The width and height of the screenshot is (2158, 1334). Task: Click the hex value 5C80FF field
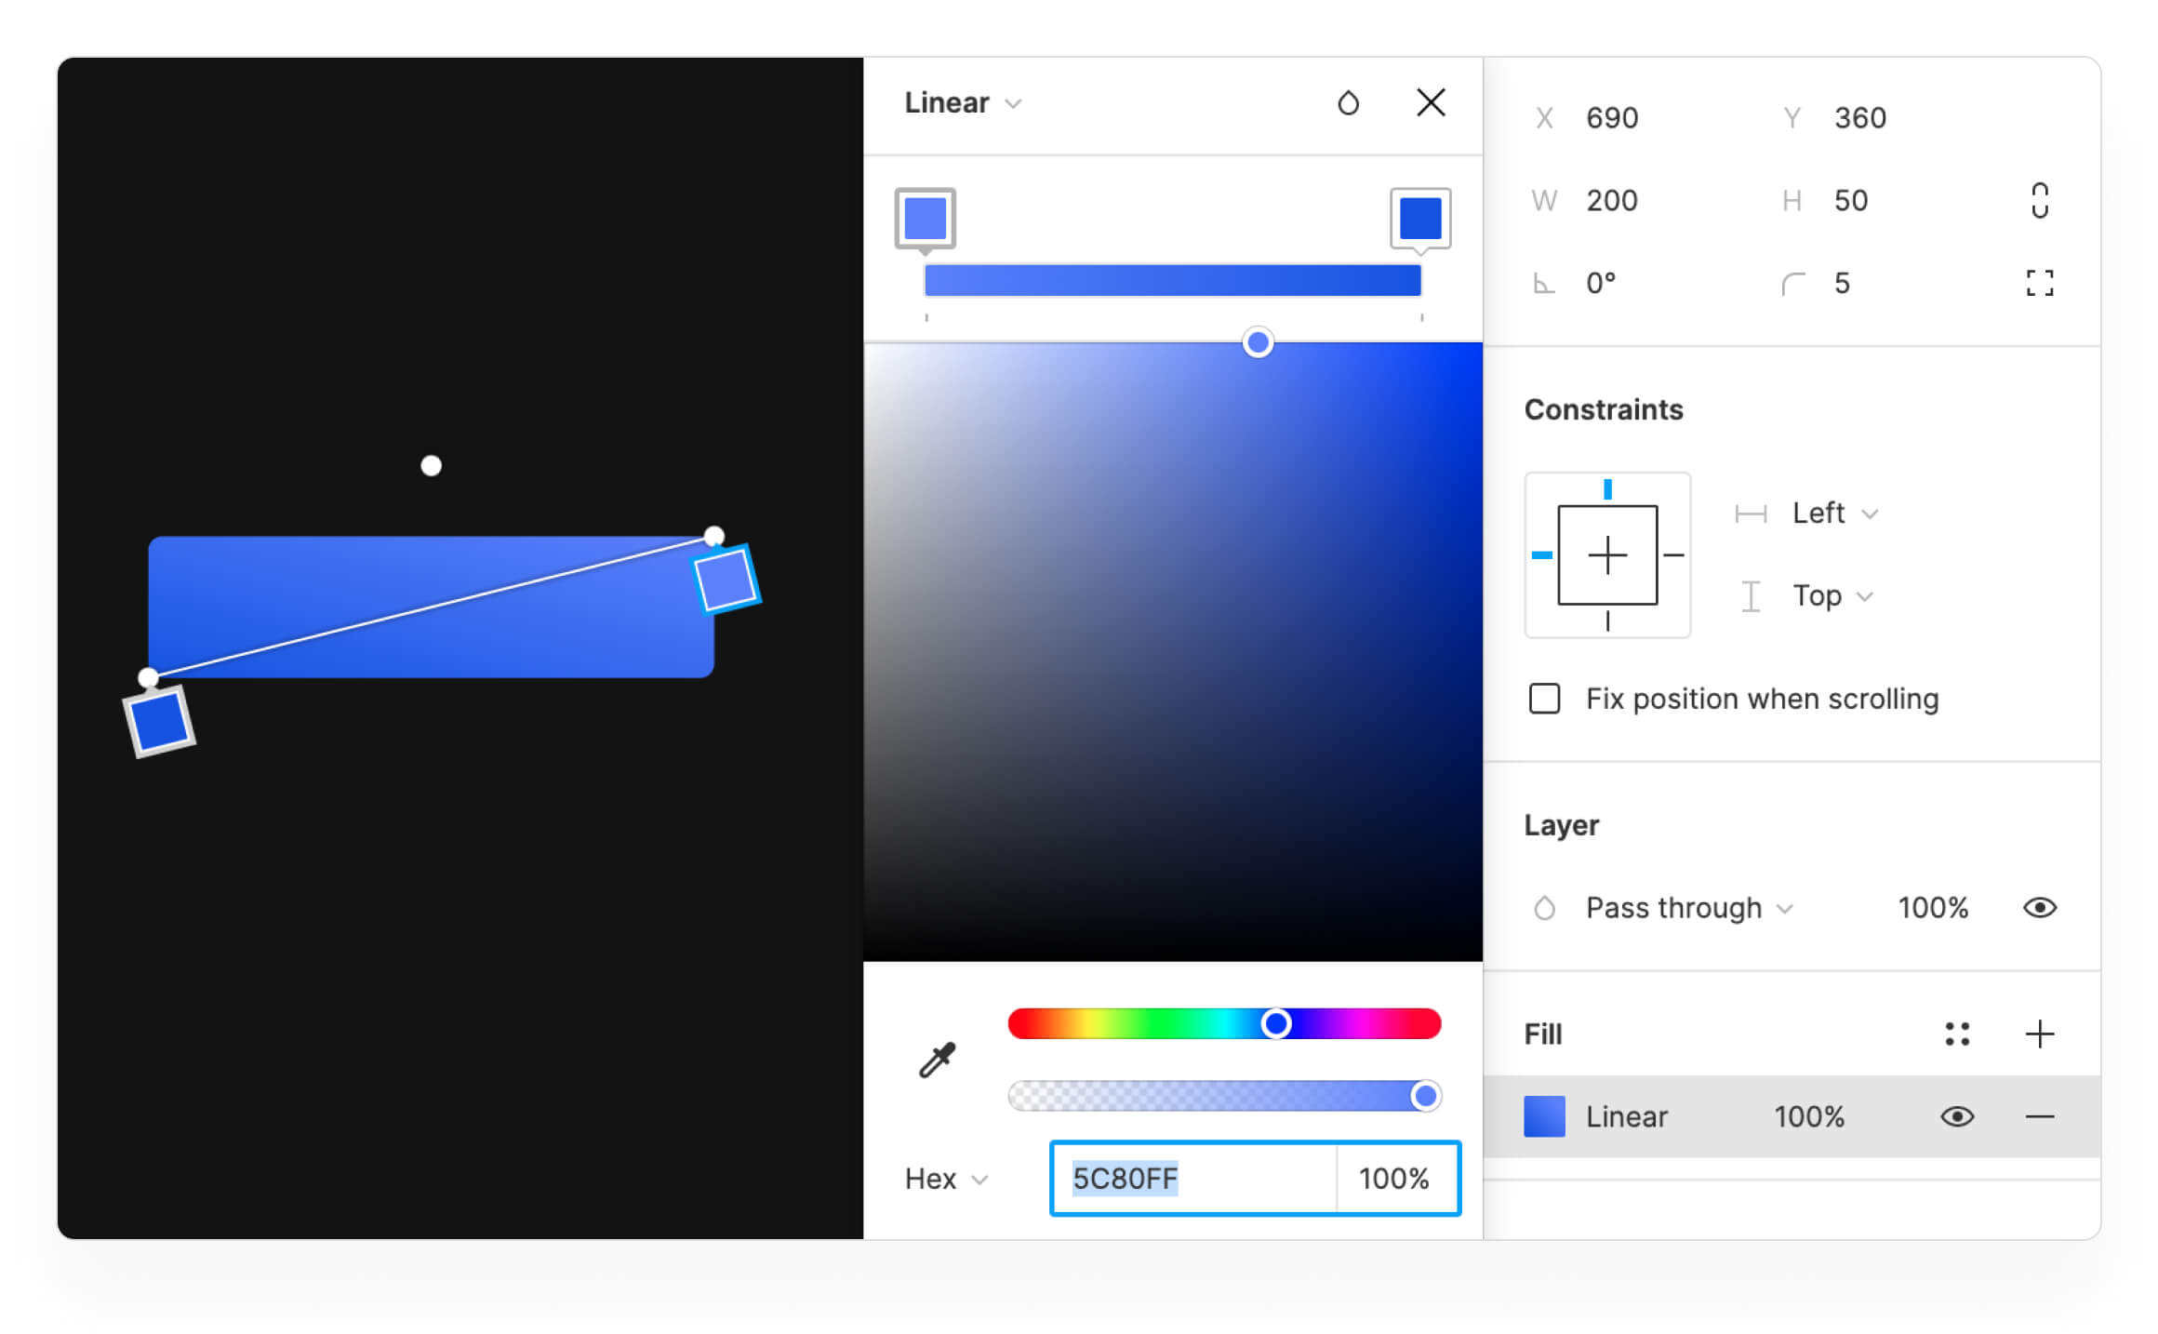1191,1179
